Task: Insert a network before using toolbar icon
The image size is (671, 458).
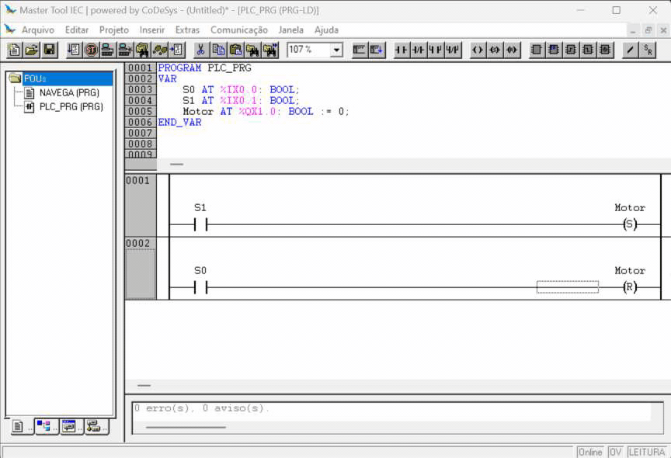Action: [359, 50]
